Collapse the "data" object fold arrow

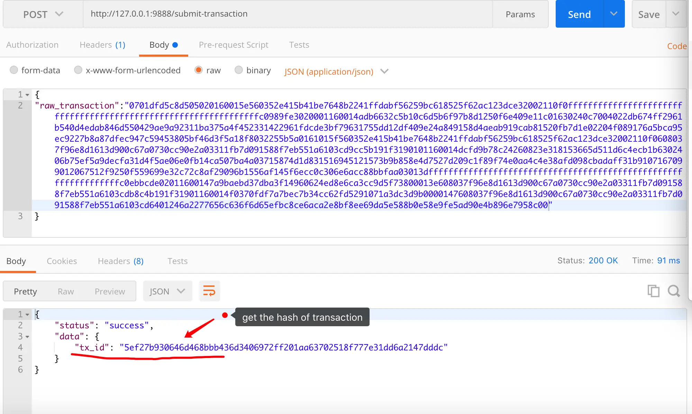[x=27, y=337]
